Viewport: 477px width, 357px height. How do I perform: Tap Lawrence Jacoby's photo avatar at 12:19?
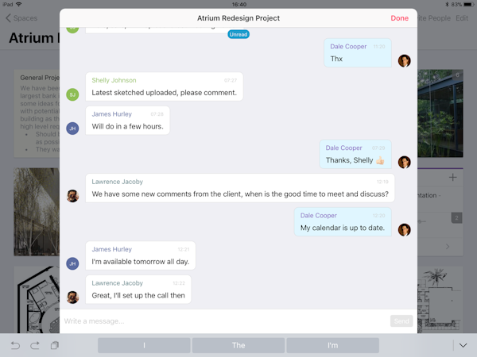(x=72, y=196)
